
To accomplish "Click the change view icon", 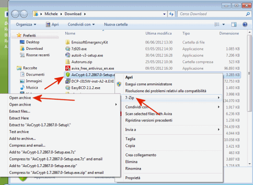I will [217, 24].
